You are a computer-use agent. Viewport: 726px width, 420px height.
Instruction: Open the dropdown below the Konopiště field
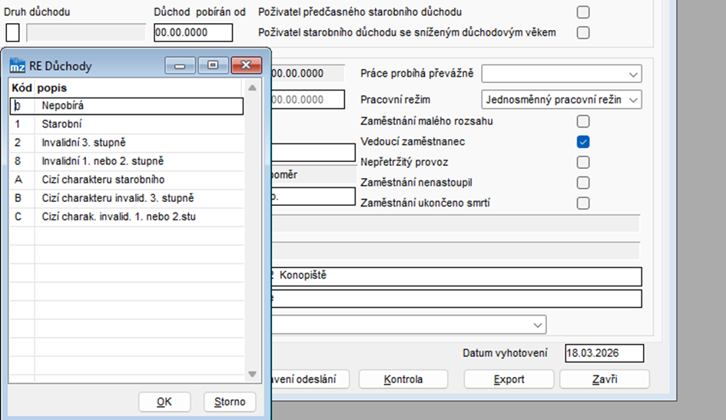[409, 325]
